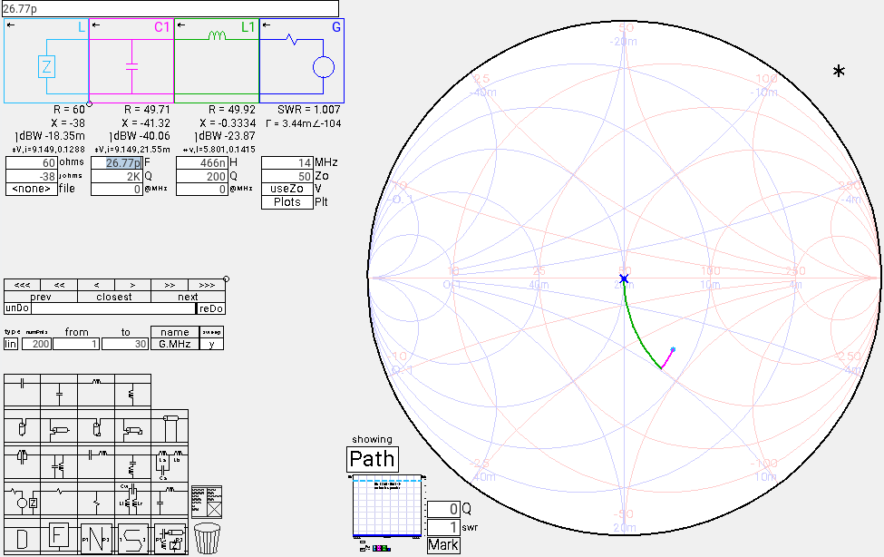
Task: Click the closest button
Action: pyautogui.click(x=114, y=297)
